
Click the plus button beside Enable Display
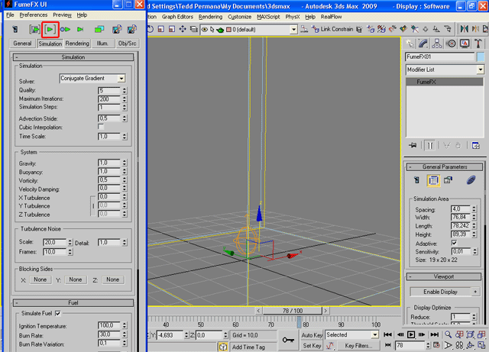click(475, 292)
